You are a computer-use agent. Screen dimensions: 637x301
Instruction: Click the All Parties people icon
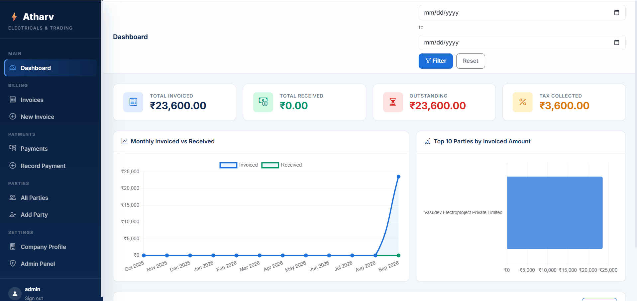[x=13, y=197]
